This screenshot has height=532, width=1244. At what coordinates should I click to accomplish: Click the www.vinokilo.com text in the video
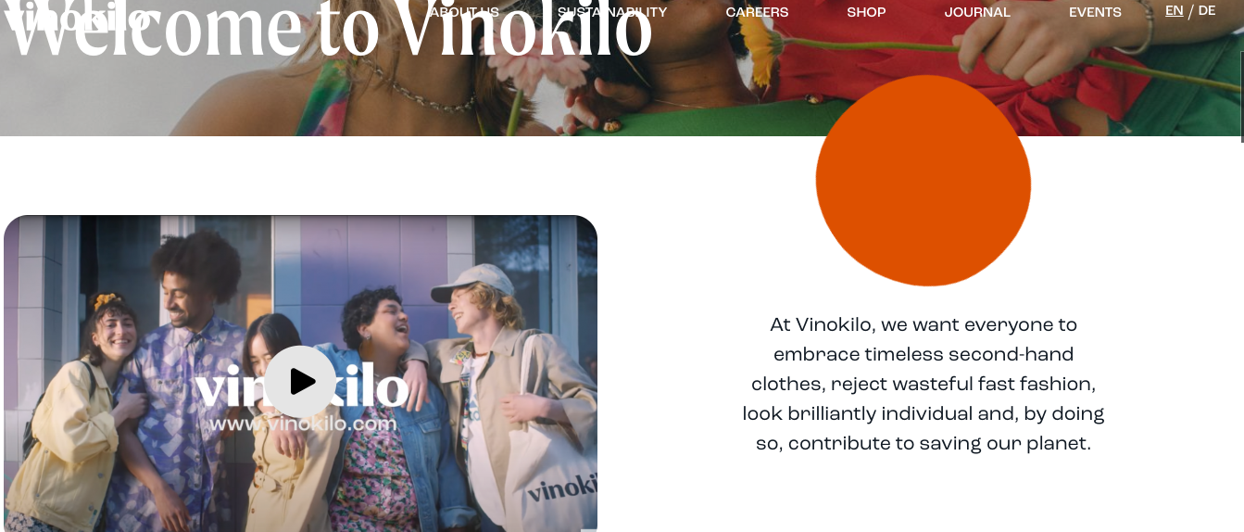point(302,424)
